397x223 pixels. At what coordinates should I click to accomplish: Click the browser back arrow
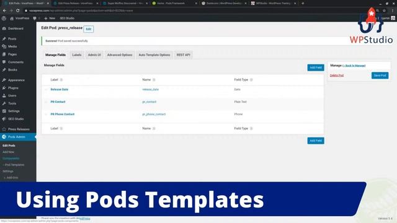tap(4, 11)
